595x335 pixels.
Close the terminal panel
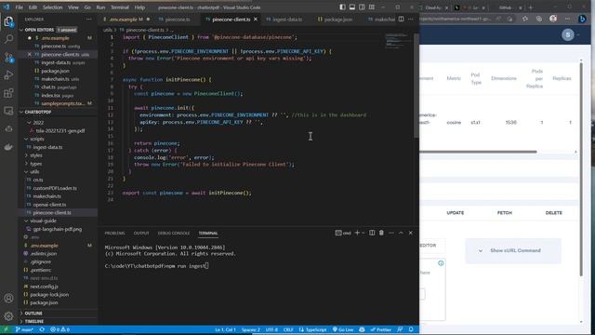tap(411, 233)
